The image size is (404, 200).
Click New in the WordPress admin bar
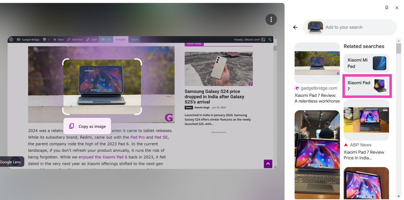[59, 39]
